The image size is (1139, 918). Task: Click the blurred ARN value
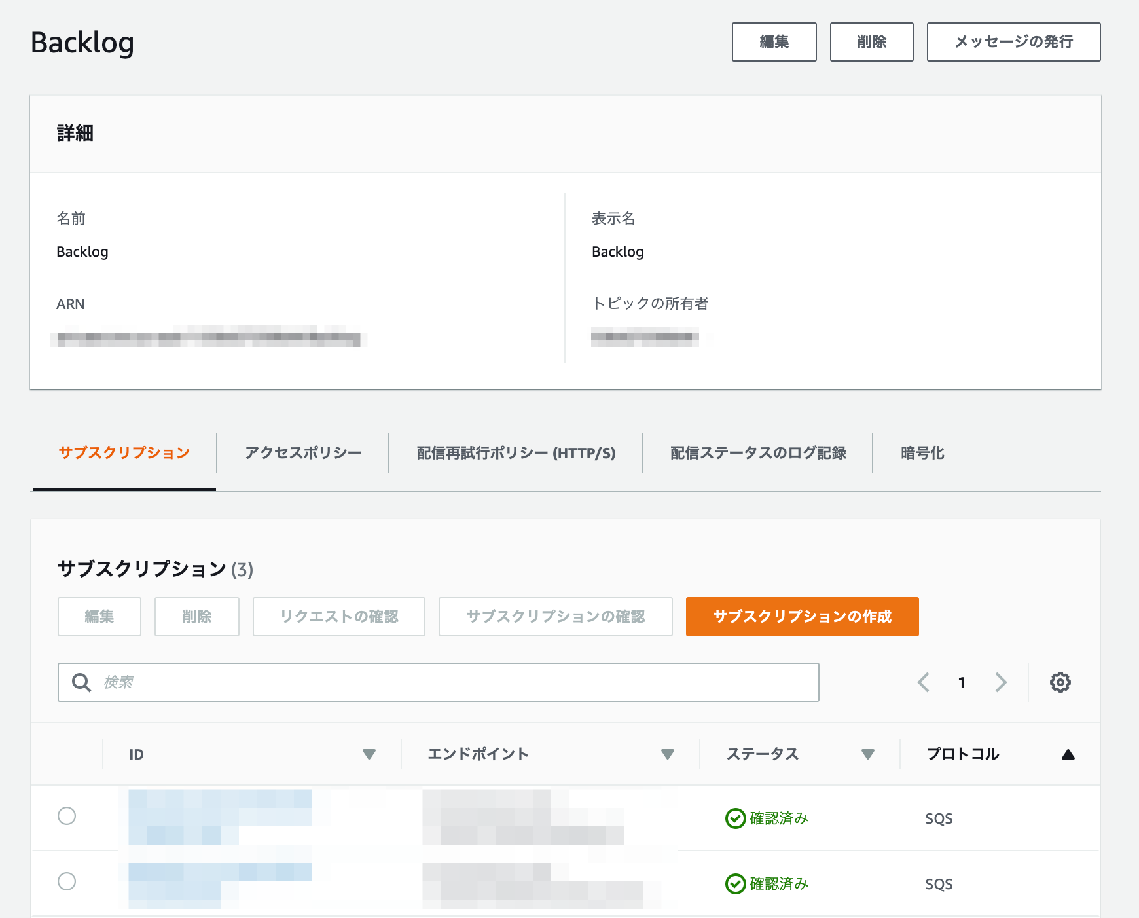click(x=209, y=338)
